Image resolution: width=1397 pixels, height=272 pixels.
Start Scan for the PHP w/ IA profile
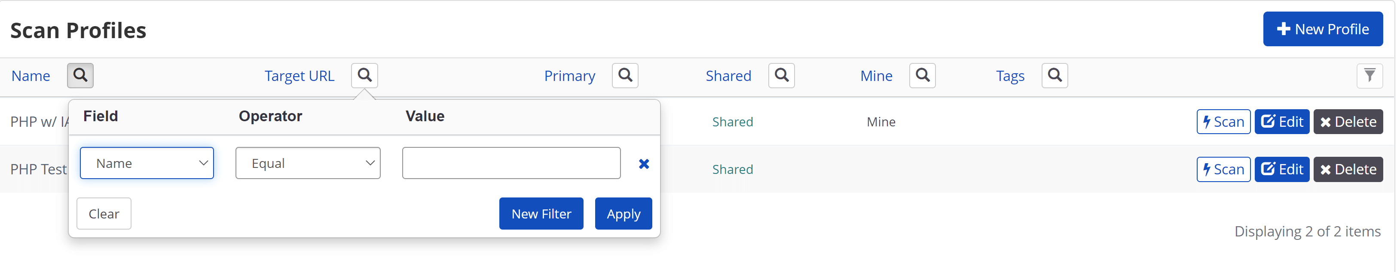[x=1224, y=122]
